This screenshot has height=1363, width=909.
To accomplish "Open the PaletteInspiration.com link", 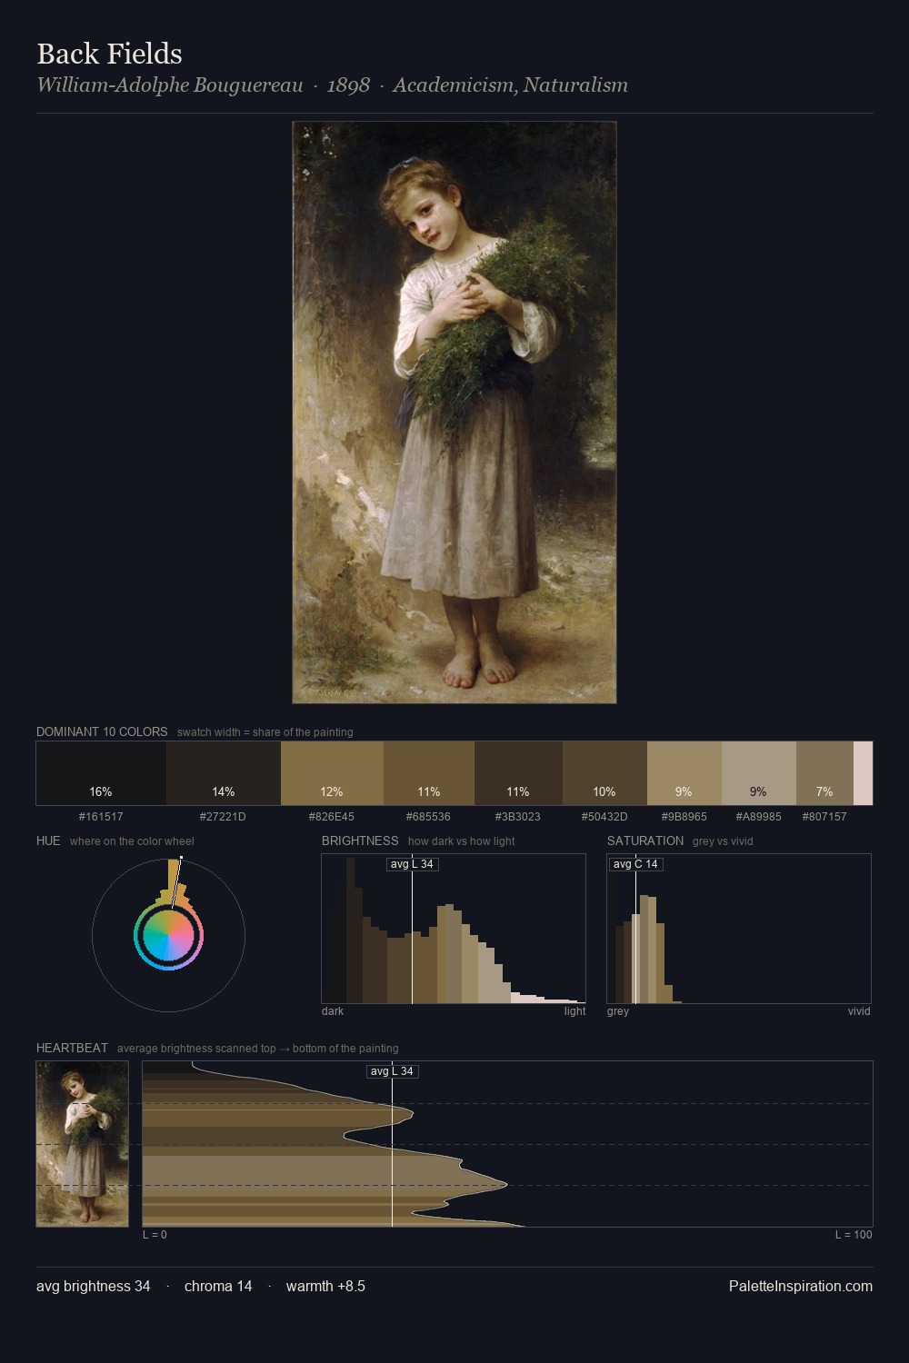I will (x=801, y=1286).
